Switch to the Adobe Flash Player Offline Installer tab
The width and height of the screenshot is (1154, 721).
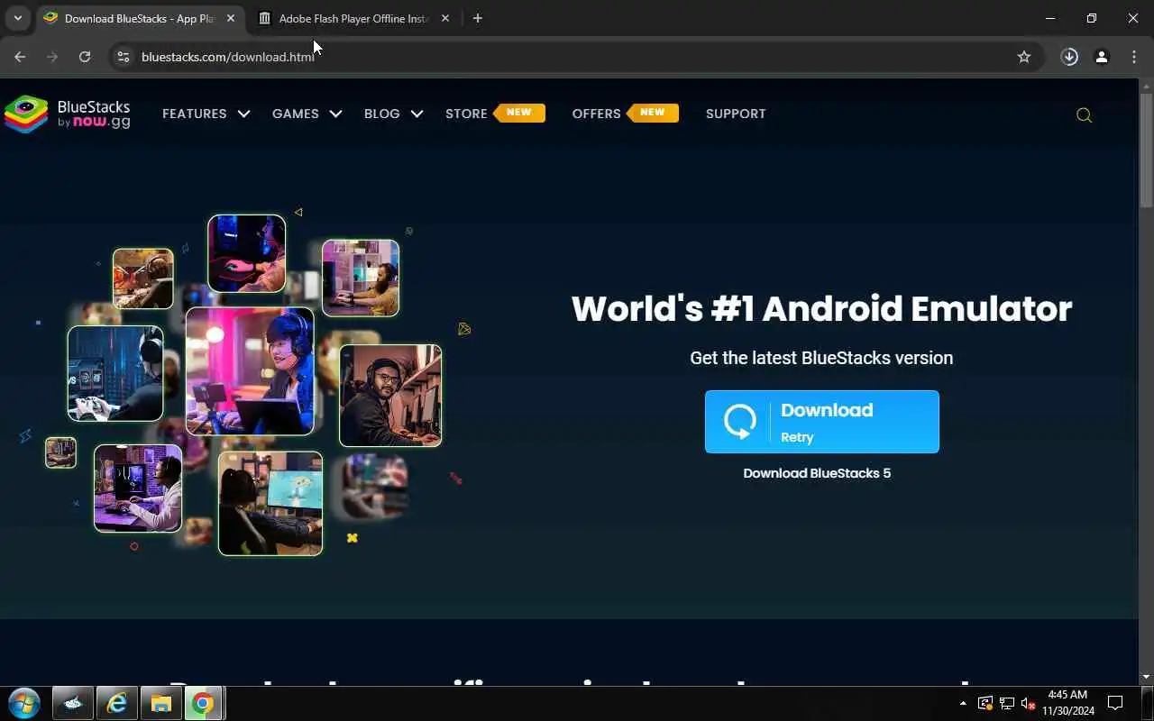coord(354,18)
